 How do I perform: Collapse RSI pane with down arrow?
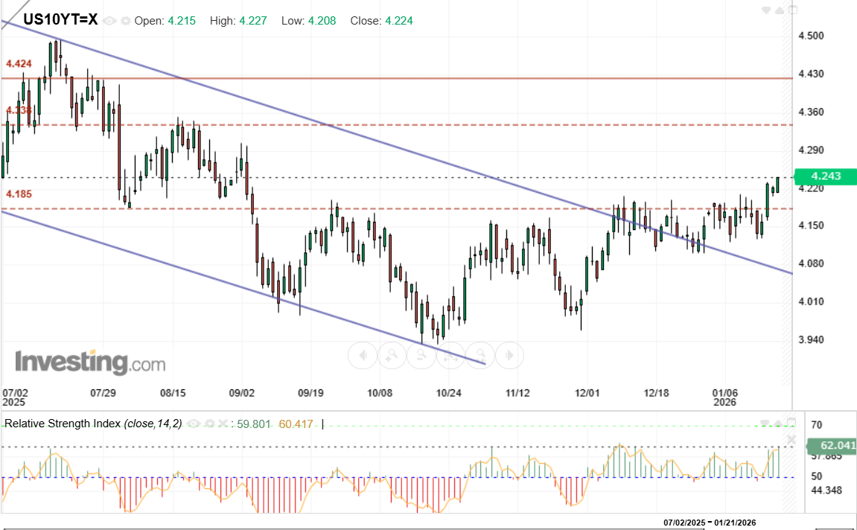click(x=766, y=422)
